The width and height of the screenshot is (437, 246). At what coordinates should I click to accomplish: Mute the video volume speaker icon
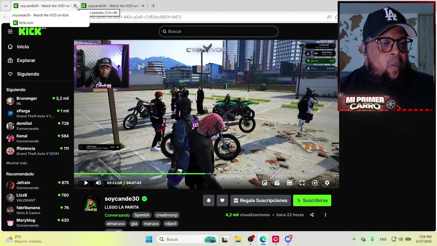[x=98, y=183]
